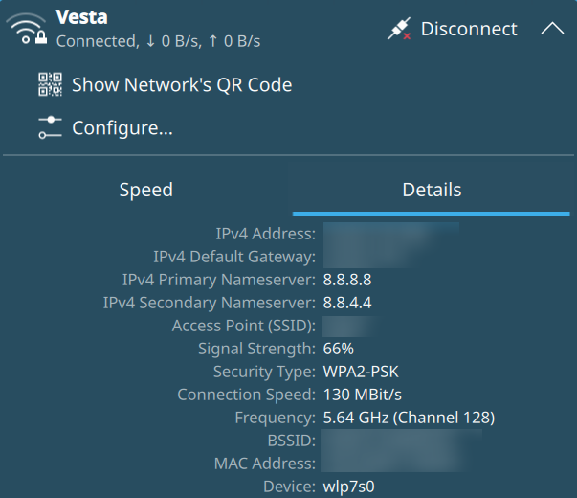577x498 pixels.
Task: Click the Vesta network name
Action: 80,16
